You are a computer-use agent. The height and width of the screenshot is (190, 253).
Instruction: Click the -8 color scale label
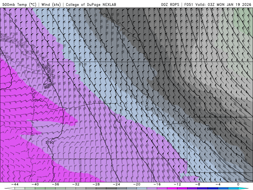(x=198, y=184)
